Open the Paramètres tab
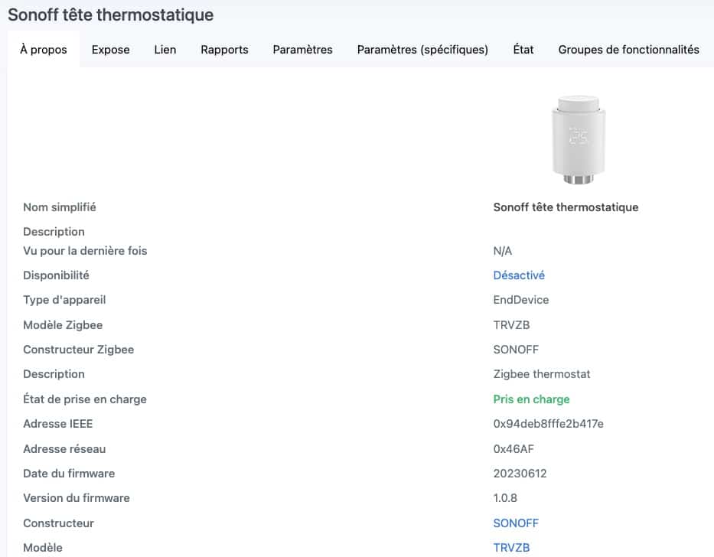The height and width of the screenshot is (557, 714). point(302,50)
